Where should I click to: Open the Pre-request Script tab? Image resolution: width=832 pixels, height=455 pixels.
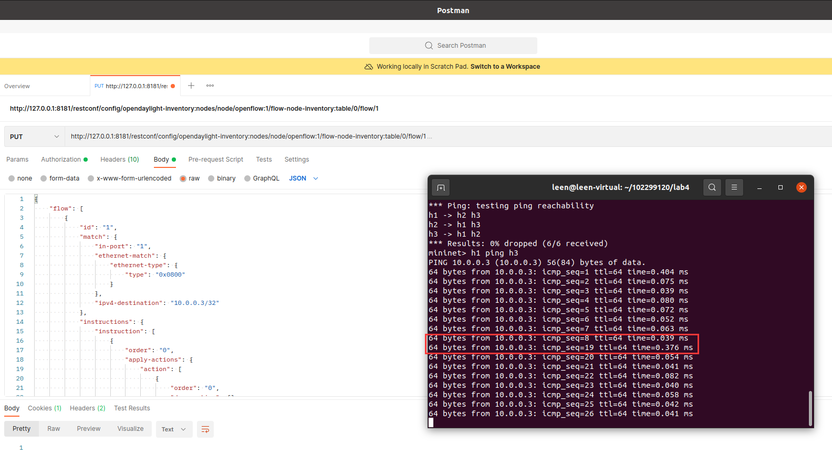215,160
